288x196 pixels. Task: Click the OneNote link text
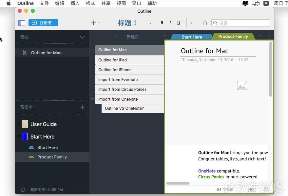point(207,171)
